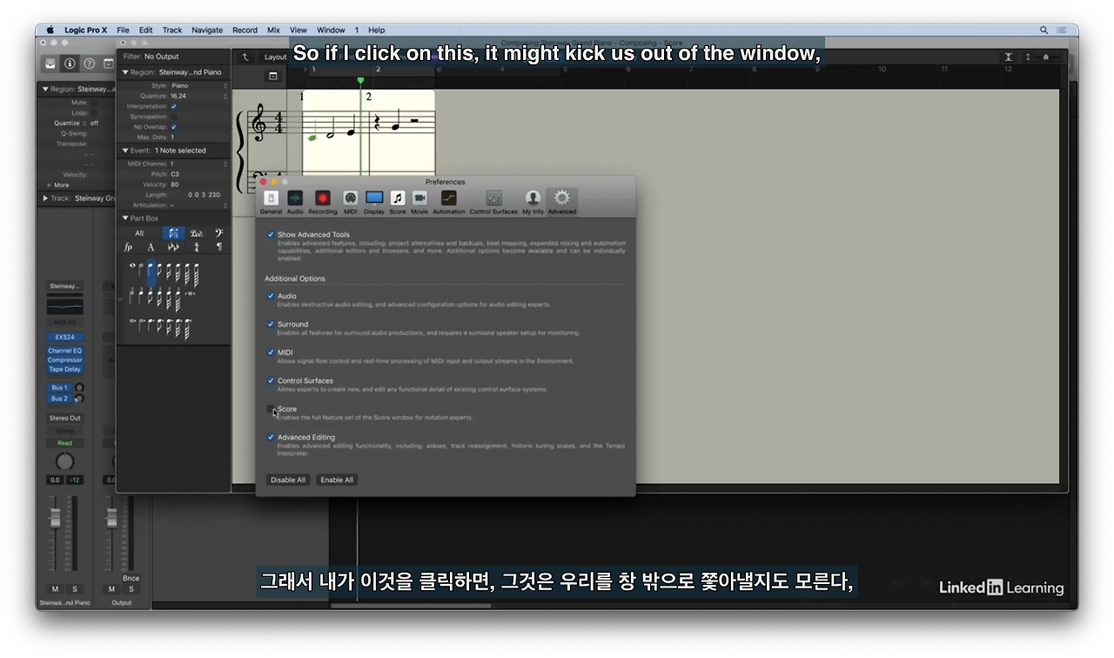Open the Automation preferences pane
This screenshot has width=1114, height=658.
point(449,202)
